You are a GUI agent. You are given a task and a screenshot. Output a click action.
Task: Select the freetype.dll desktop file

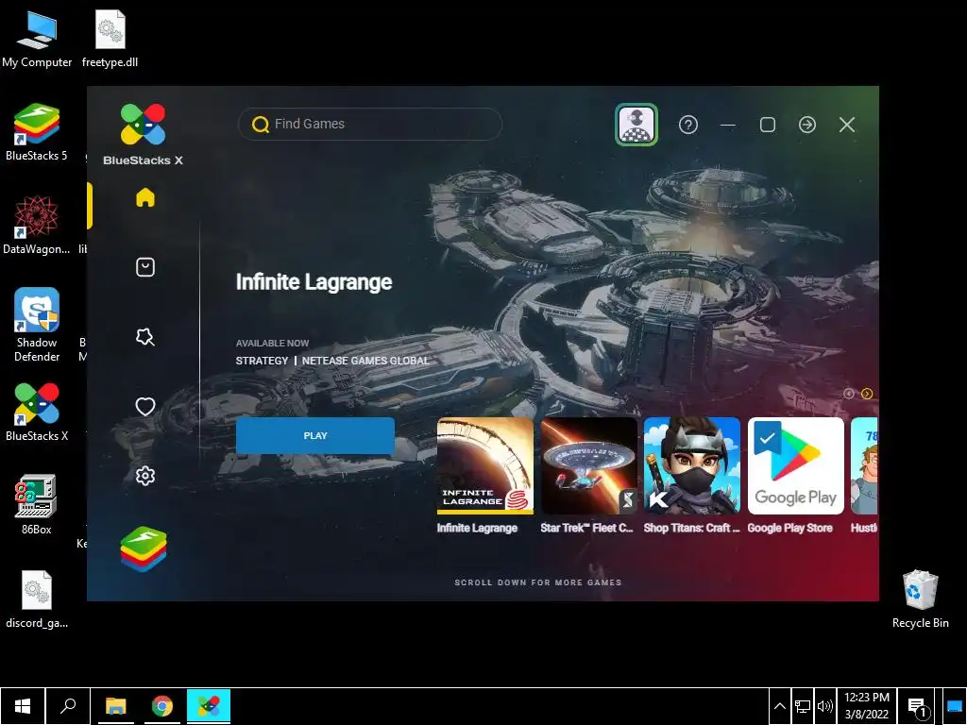click(x=110, y=39)
